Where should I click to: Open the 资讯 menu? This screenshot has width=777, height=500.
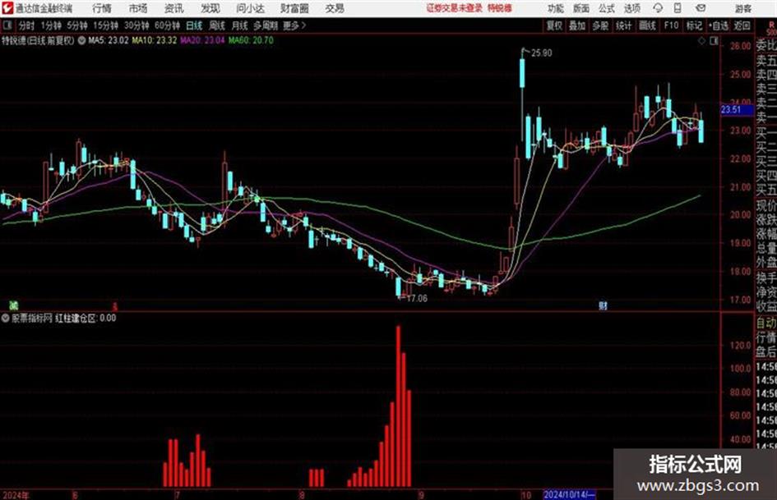coord(174,8)
